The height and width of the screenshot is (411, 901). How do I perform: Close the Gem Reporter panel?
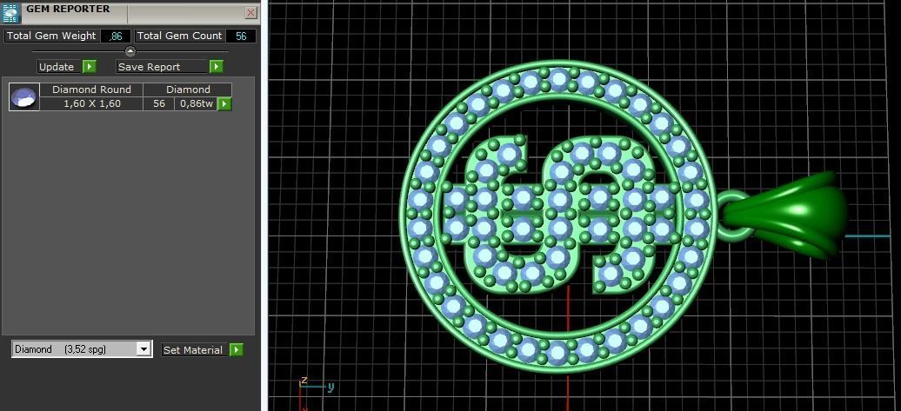(251, 13)
